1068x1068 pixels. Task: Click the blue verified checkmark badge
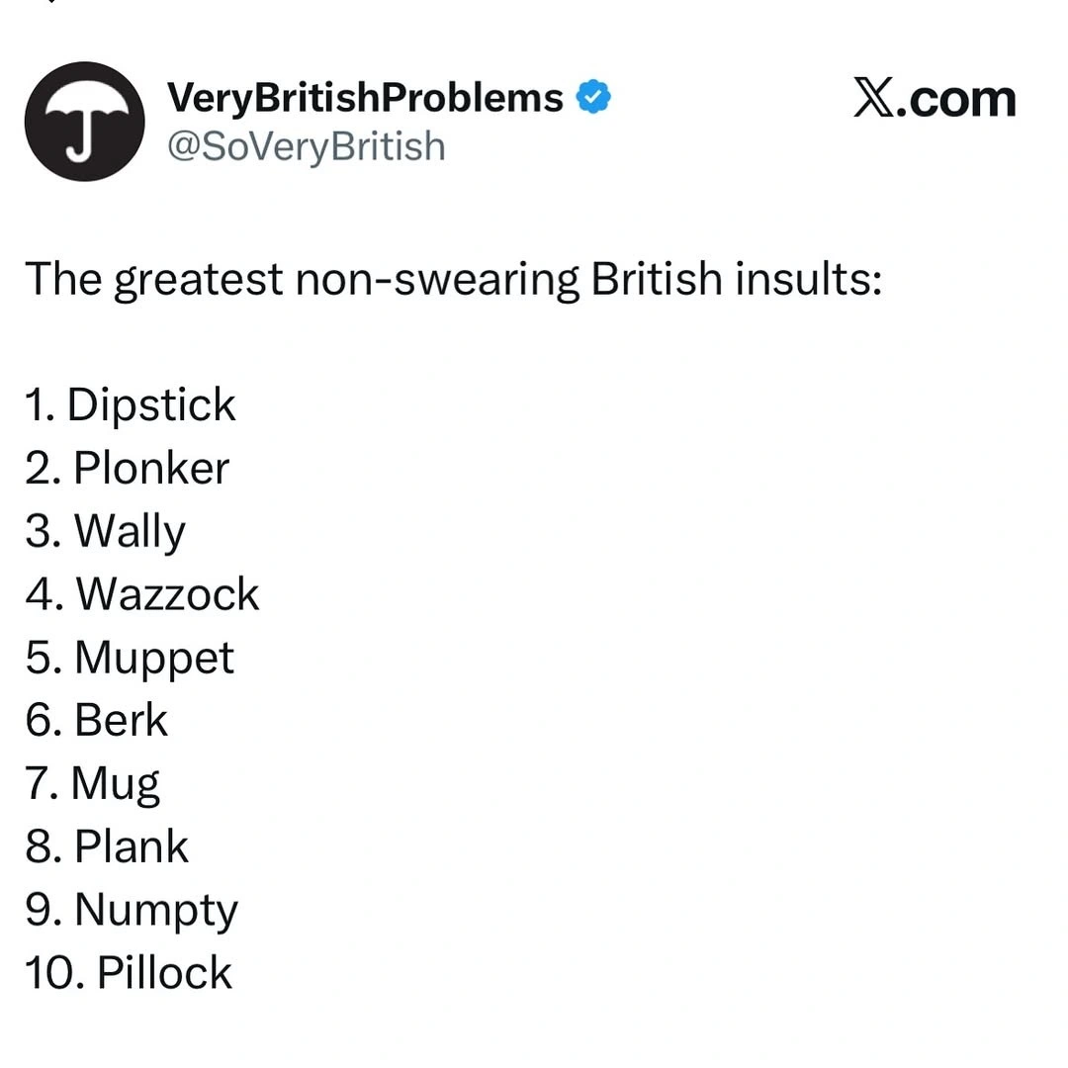coord(593,98)
